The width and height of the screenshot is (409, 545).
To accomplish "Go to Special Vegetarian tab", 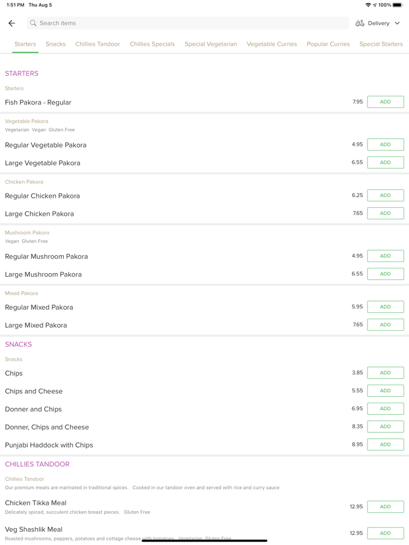I will (211, 44).
